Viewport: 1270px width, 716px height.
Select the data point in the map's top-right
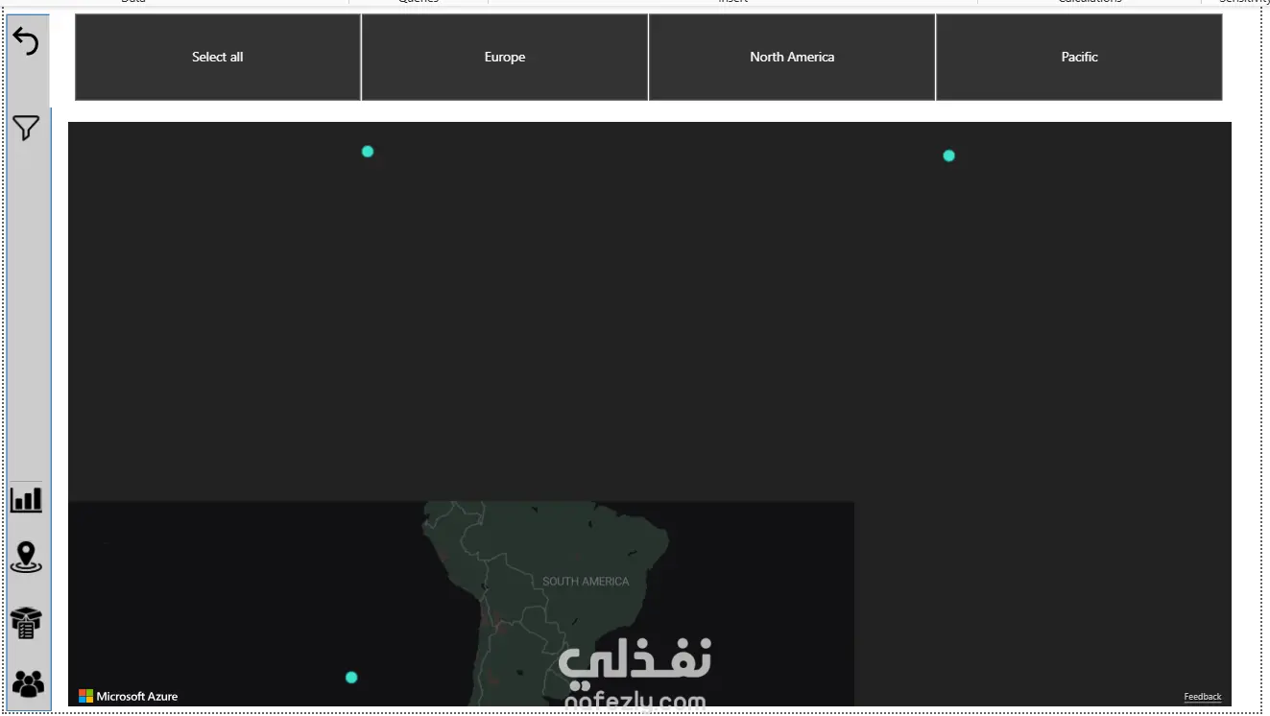pyautogui.click(x=948, y=155)
